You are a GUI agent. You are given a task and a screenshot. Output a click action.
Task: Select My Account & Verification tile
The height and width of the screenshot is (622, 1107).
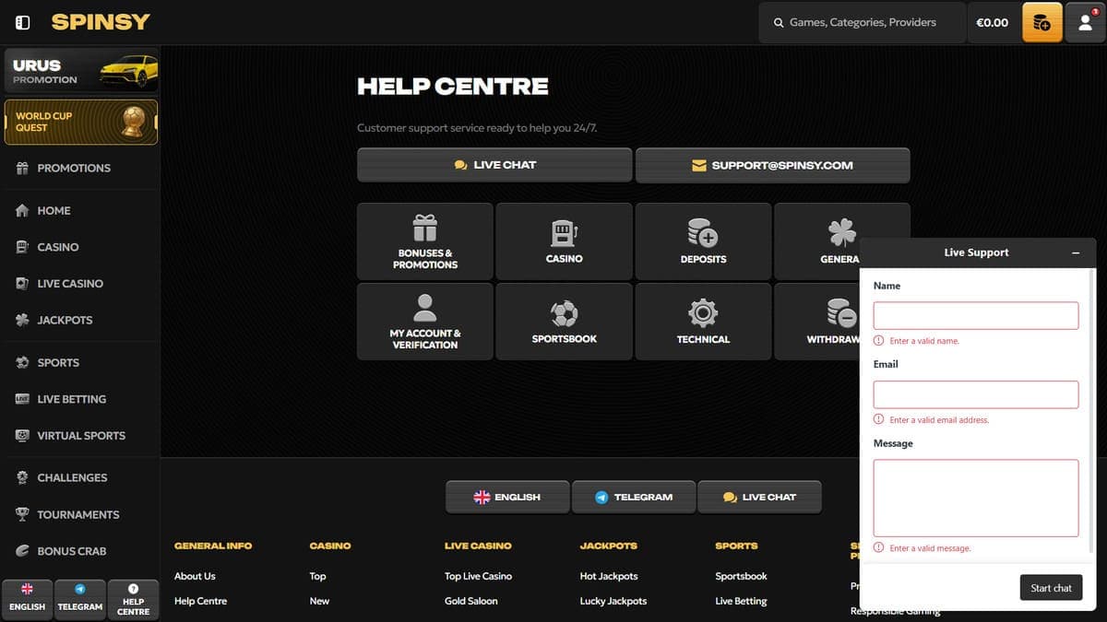(x=425, y=322)
